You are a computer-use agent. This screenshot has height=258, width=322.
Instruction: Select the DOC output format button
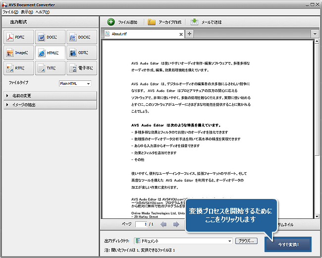pyautogui.click(x=51, y=37)
